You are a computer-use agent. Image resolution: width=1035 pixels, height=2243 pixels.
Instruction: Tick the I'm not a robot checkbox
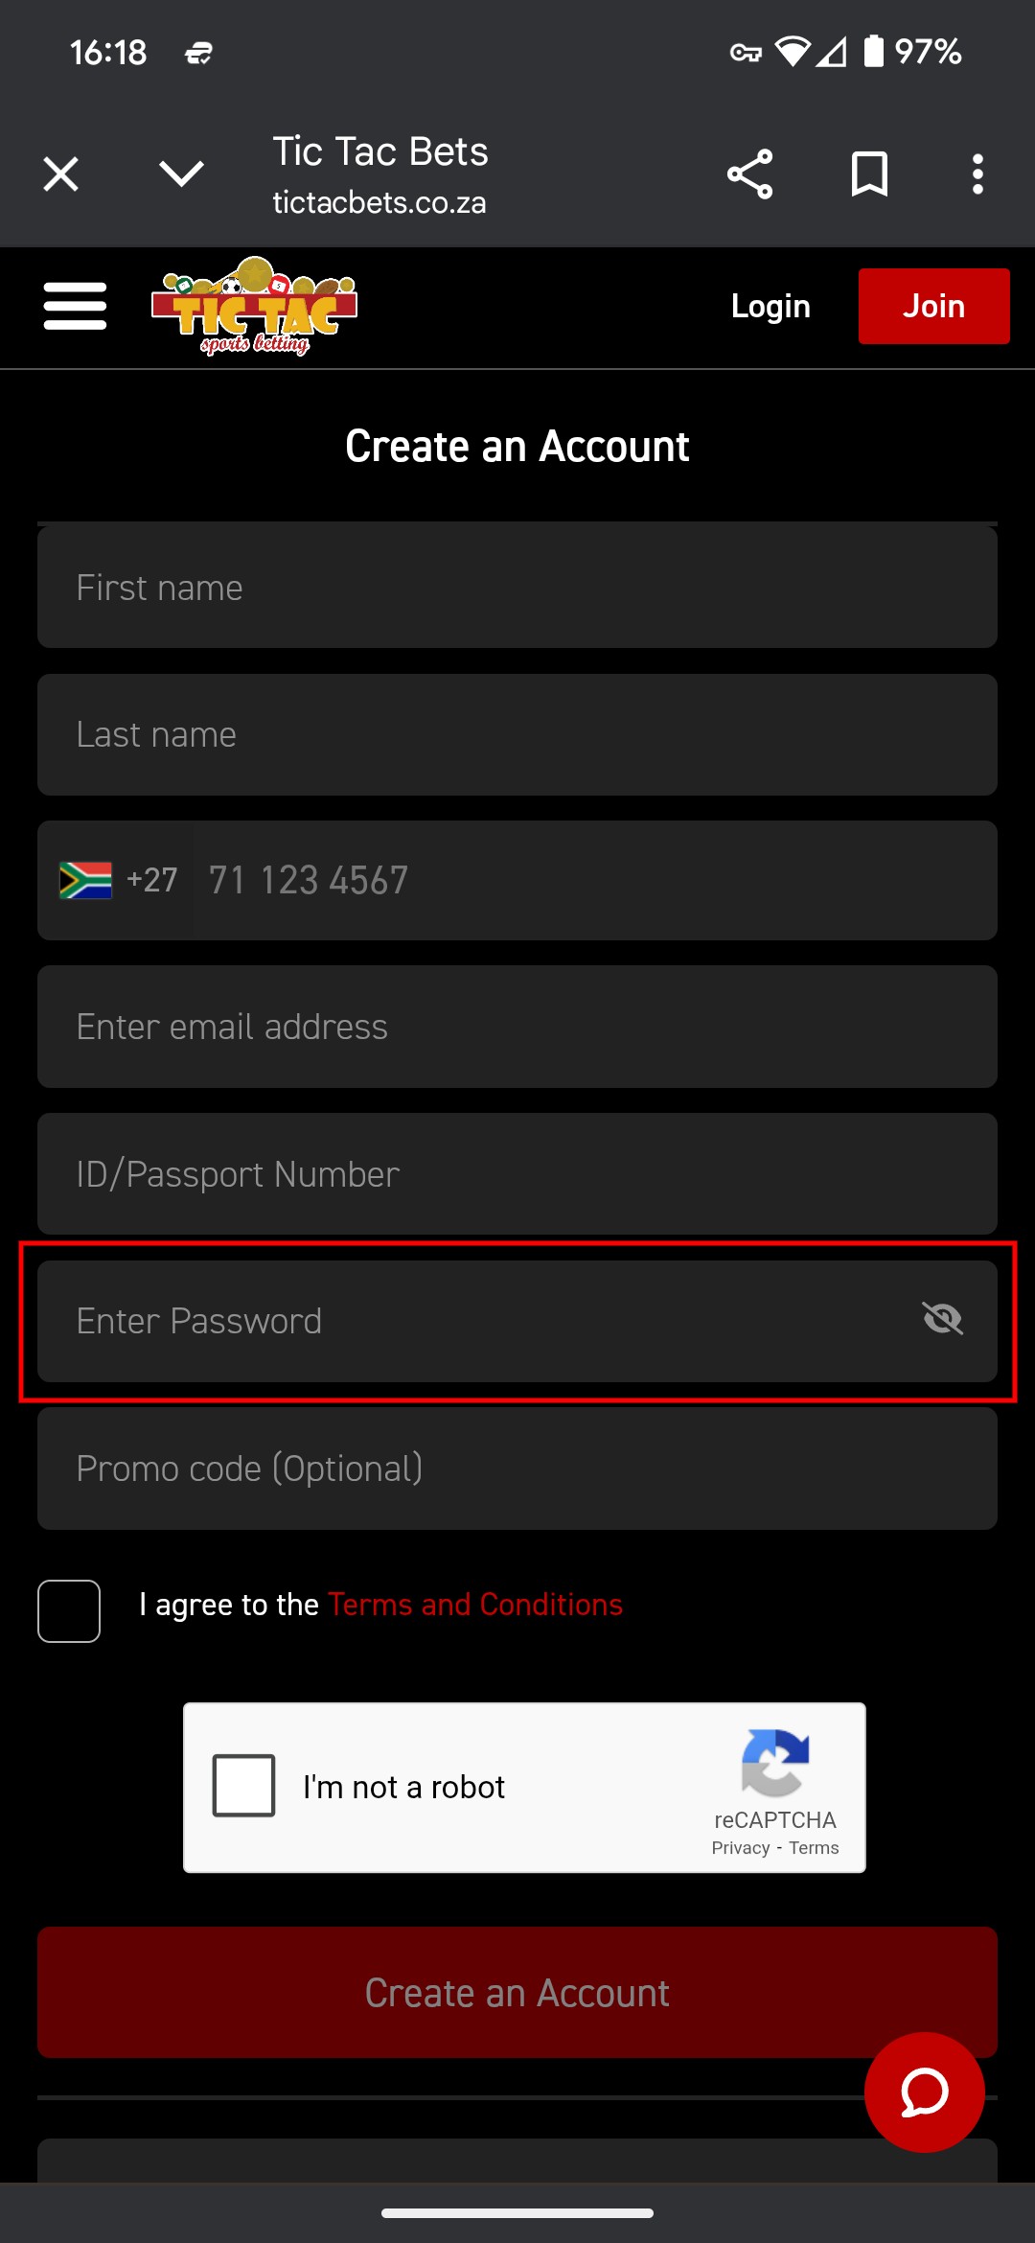click(x=243, y=1785)
